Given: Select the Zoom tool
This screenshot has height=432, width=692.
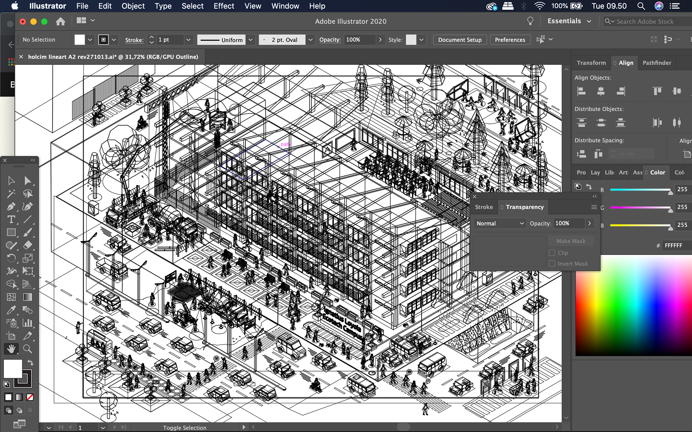Looking at the screenshot, I should (x=27, y=348).
